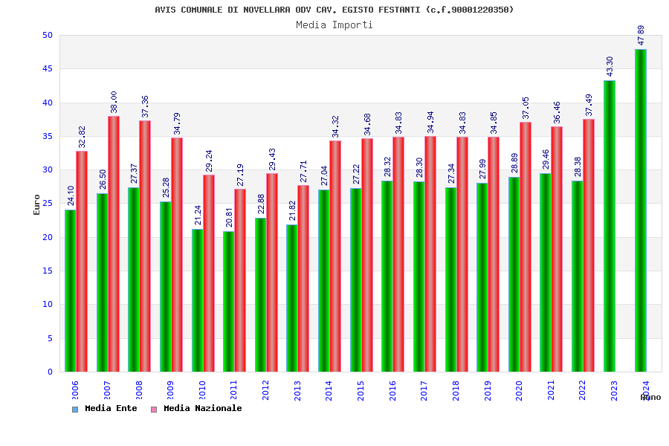Click the y-axis tick label 0

[x=50, y=372]
